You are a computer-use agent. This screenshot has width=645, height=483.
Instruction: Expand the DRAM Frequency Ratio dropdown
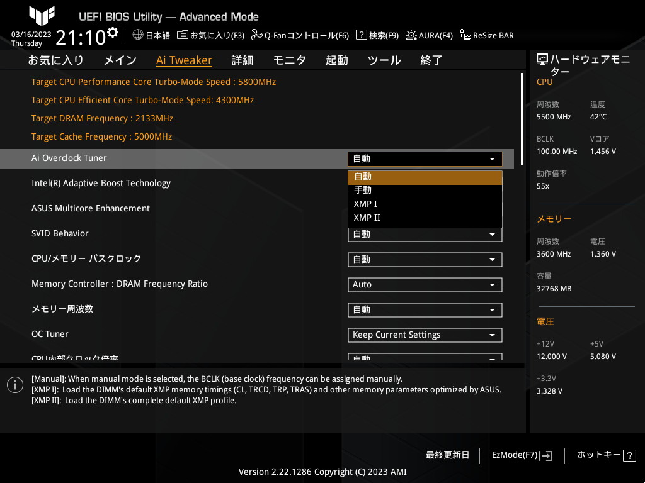(425, 285)
